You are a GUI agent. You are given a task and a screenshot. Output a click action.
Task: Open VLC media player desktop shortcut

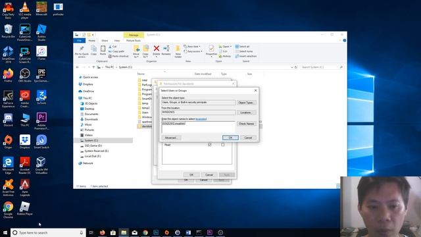(x=25, y=10)
